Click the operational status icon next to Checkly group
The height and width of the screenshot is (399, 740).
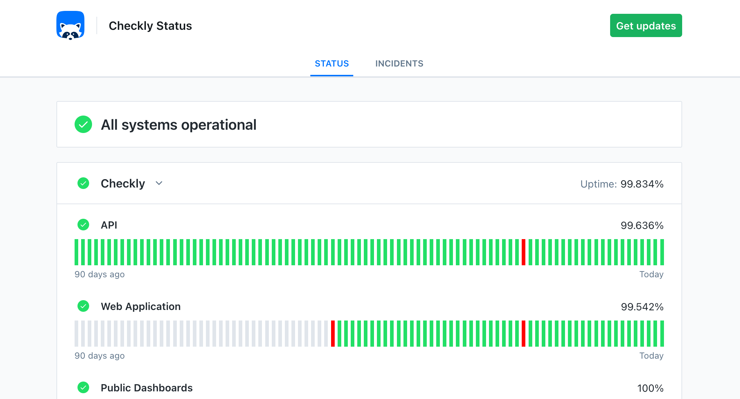coord(83,184)
